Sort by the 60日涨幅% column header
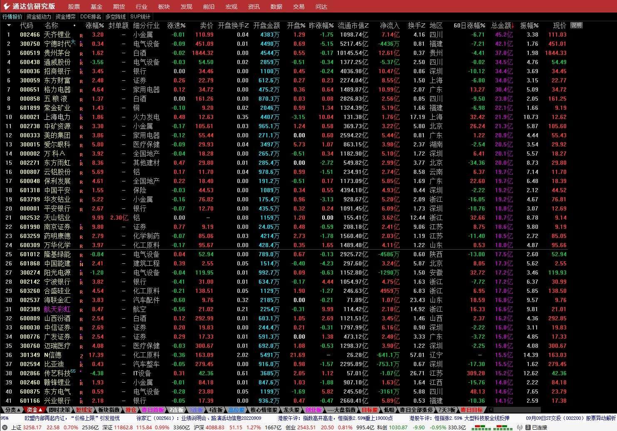 click(x=469, y=25)
